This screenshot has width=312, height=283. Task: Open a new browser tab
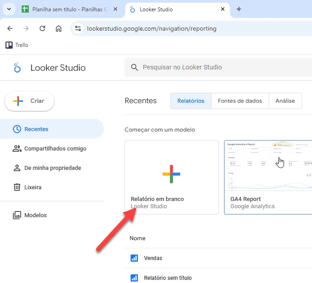239,9
